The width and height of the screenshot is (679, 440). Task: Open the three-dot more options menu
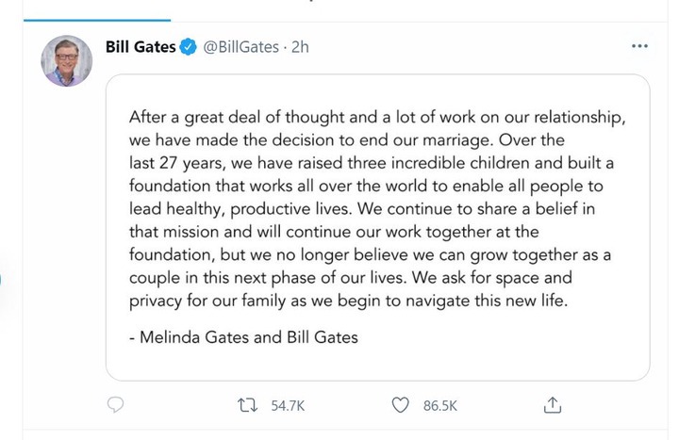tap(639, 46)
